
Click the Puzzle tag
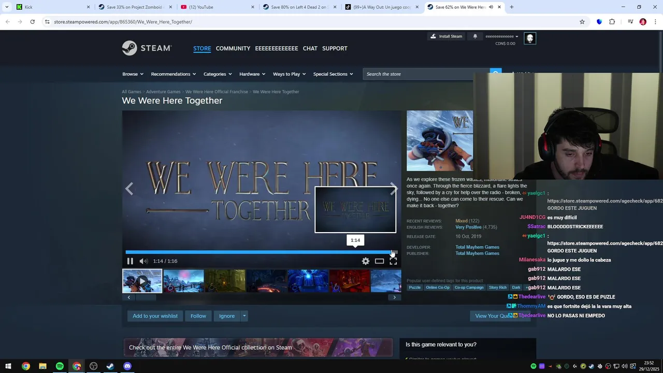pos(415,288)
